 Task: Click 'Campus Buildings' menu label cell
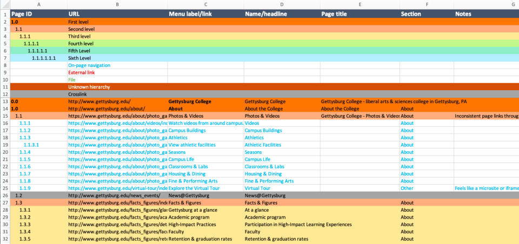tap(206, 130)
